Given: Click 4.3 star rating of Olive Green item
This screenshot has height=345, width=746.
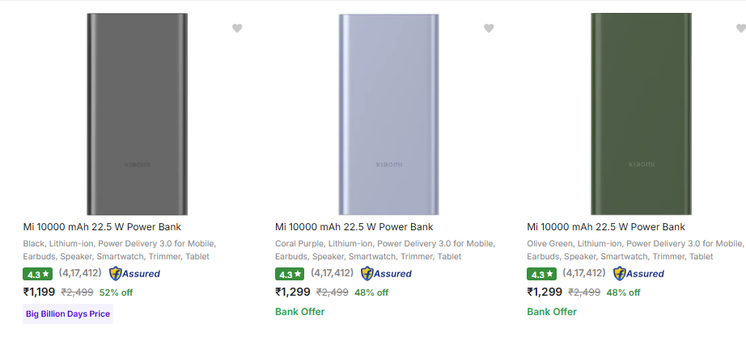Looking at the screenshot, I should pyautogui.click(x=541, y=274).
